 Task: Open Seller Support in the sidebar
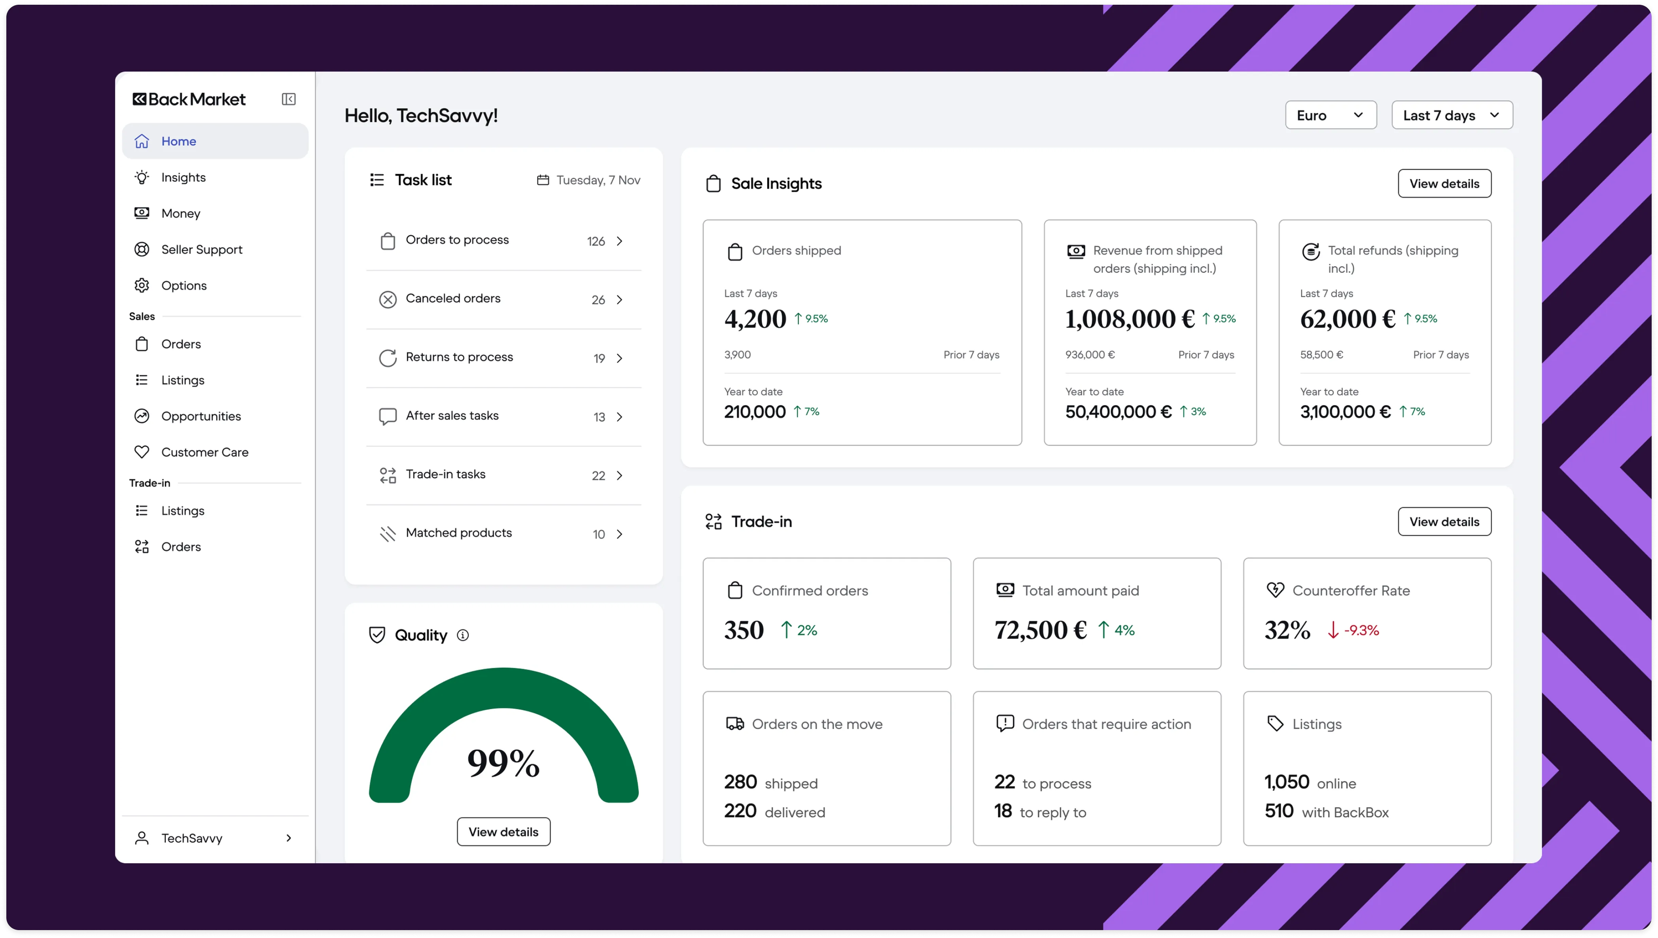215,249
